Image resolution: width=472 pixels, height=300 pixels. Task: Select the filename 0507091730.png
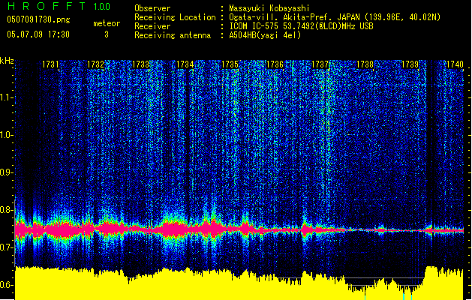38,19
